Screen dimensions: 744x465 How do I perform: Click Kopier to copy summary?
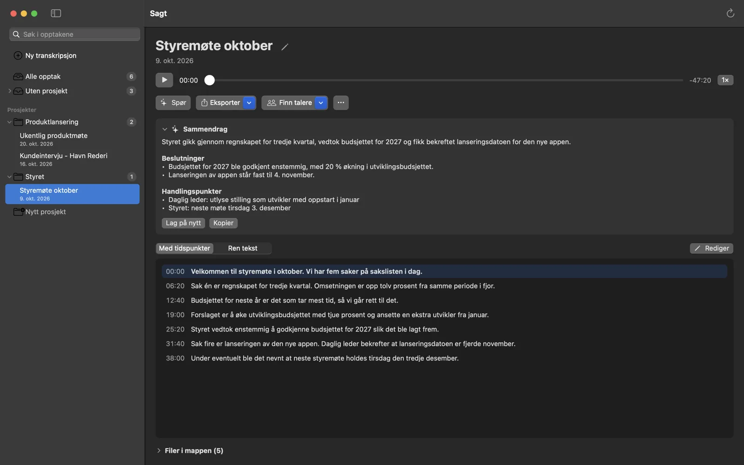(x=223, y=223)
